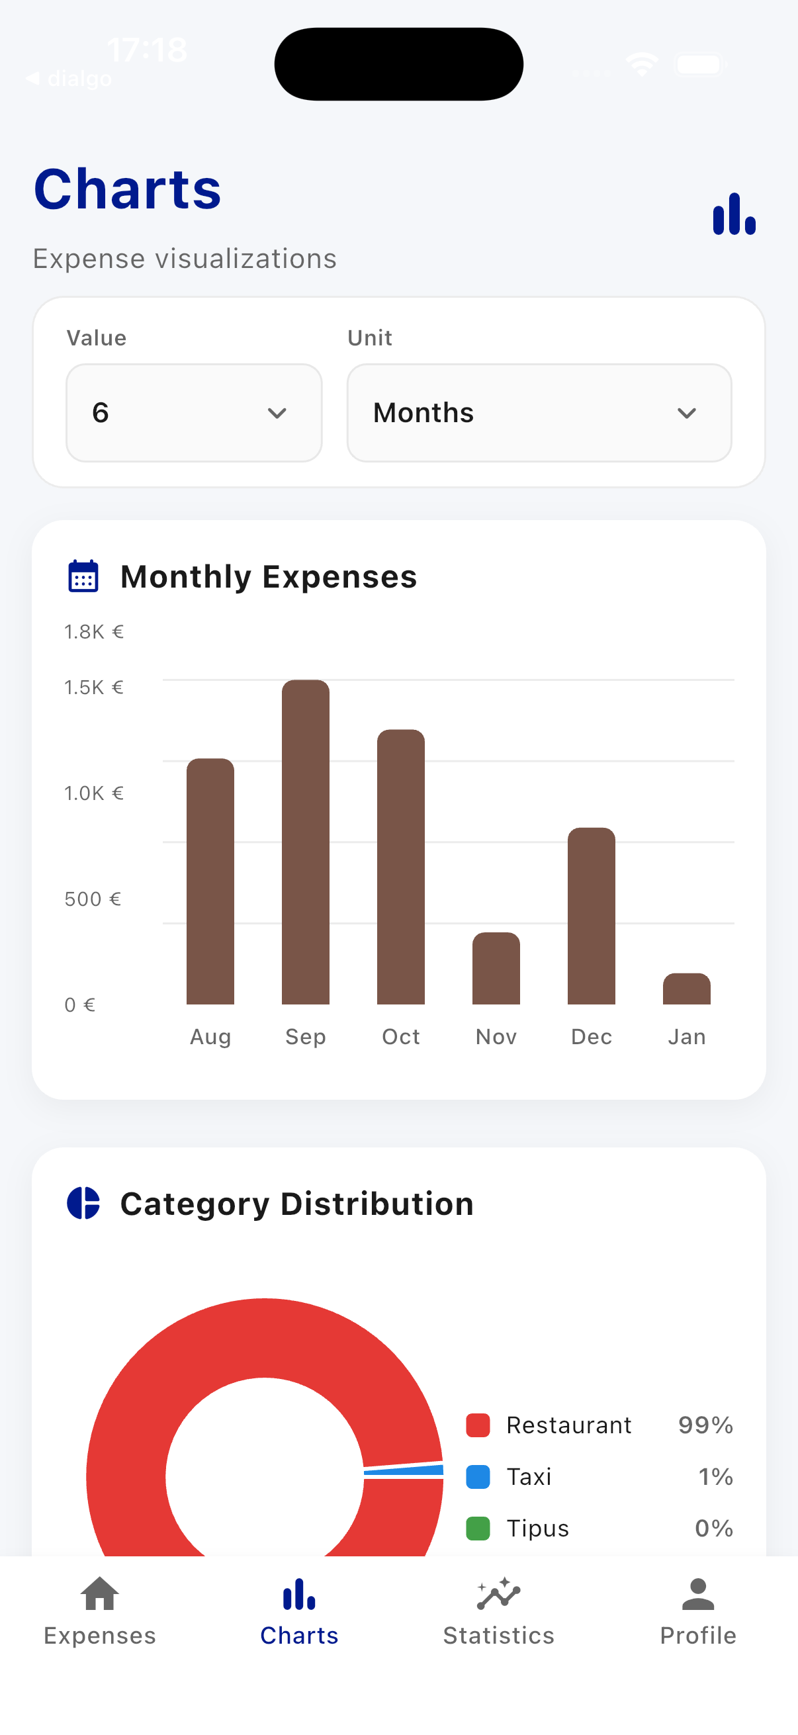Image resolution: width=798 pixels, height=1735 pixels.
Task: Tap the chevron in the Months selector
Action: [x=686, y=413]
